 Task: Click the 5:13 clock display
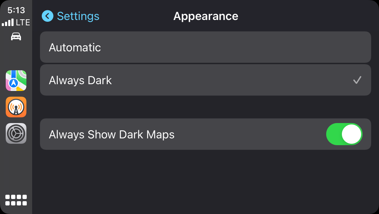pos(16,10)
